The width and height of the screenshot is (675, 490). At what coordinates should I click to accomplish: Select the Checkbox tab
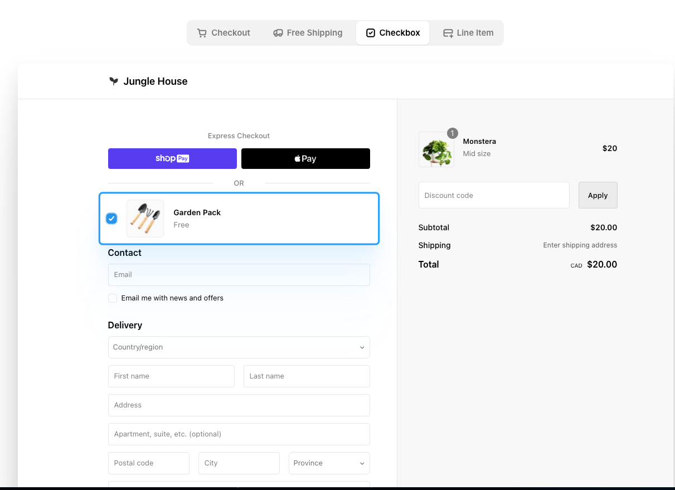click(x=393, y=33)
